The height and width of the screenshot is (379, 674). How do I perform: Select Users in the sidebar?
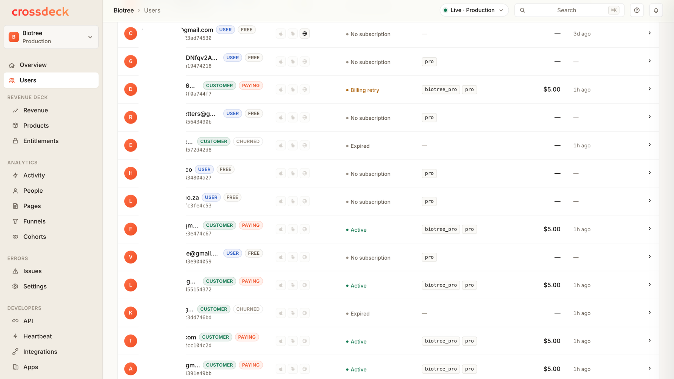[51, 80]
